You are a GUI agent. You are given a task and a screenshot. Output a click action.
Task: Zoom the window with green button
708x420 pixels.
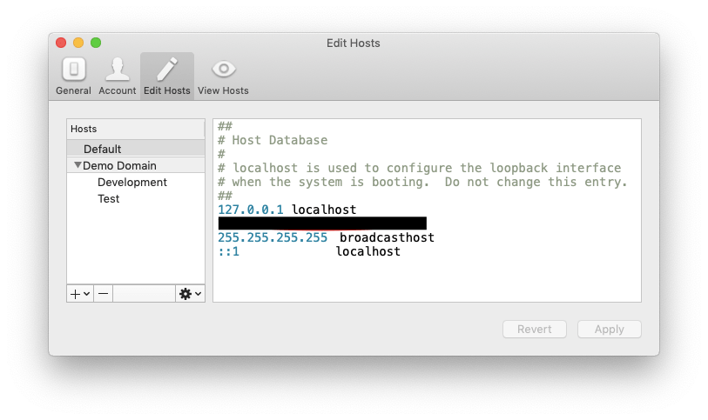click(x=96, y=43)
